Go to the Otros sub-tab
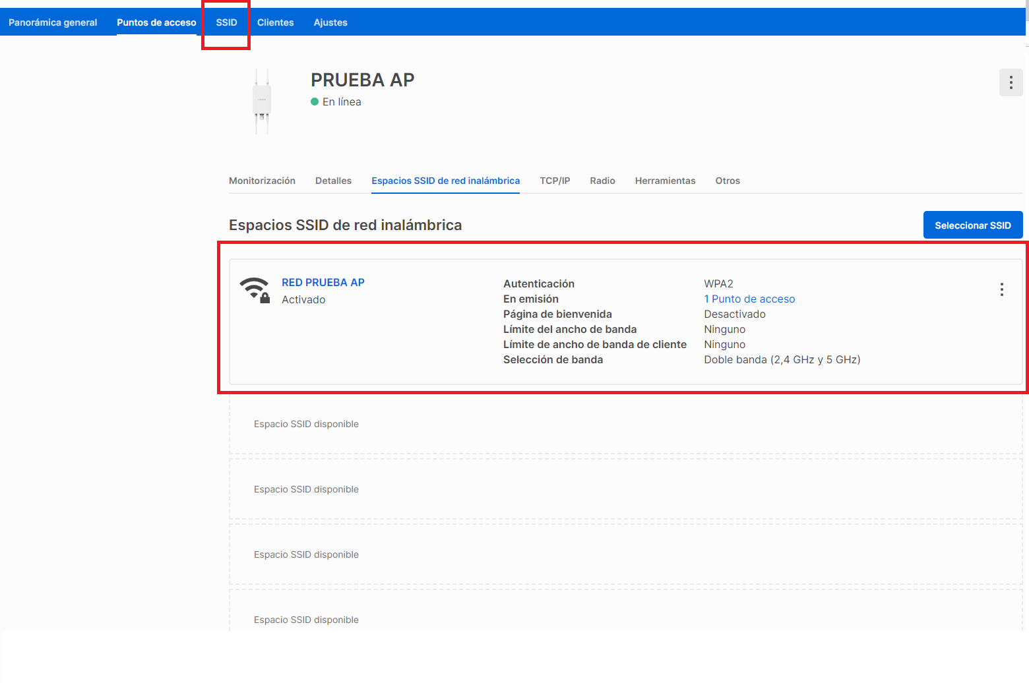 point(728,181)
